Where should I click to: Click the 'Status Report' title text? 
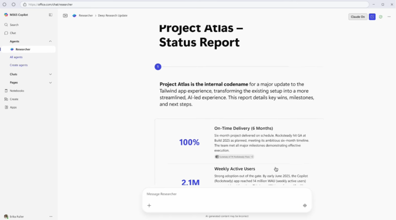199,42
